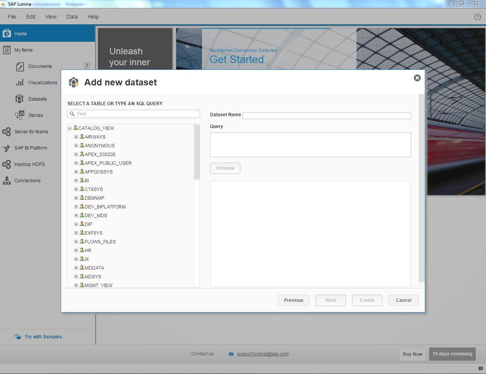Image resolution: width=486 pixels, height=374 pixels.
Task: Click inside the Query text area
Action: pos(311,145)
